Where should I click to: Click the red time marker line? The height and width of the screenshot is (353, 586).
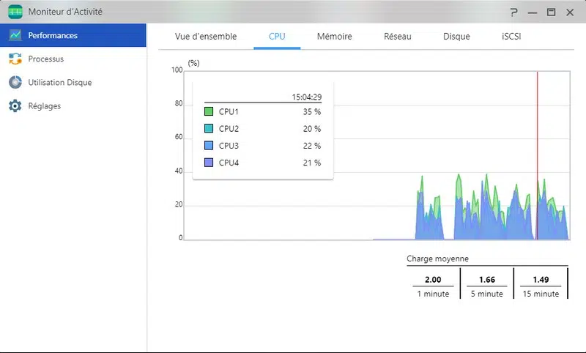[x=538, y=155]
